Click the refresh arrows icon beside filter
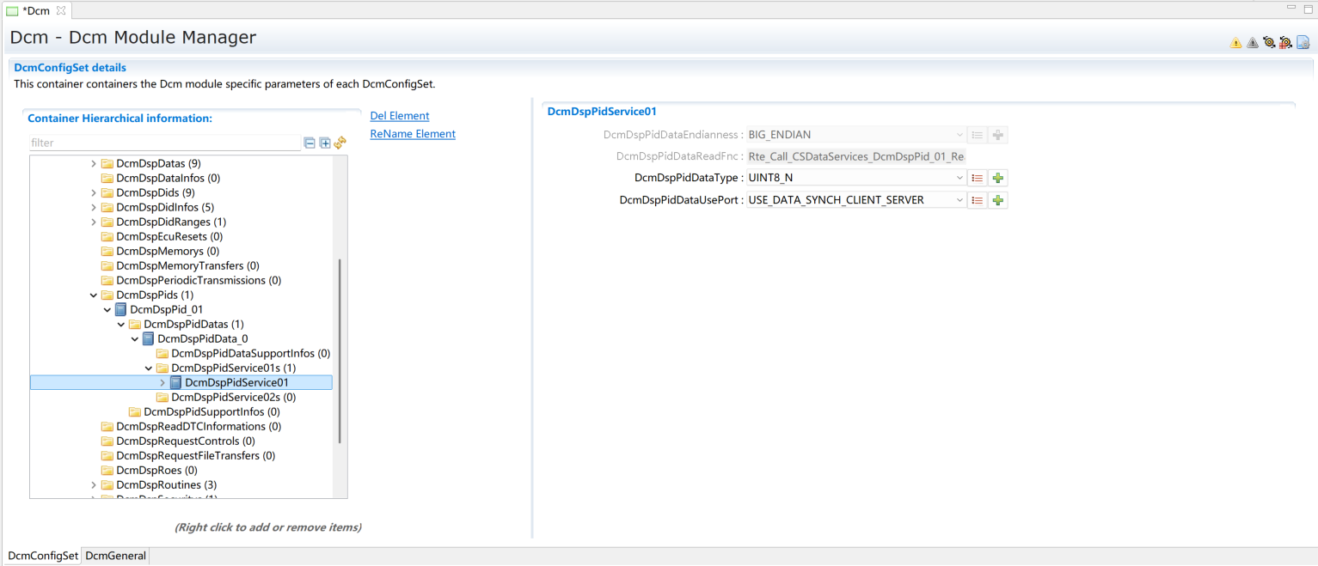 340,143
